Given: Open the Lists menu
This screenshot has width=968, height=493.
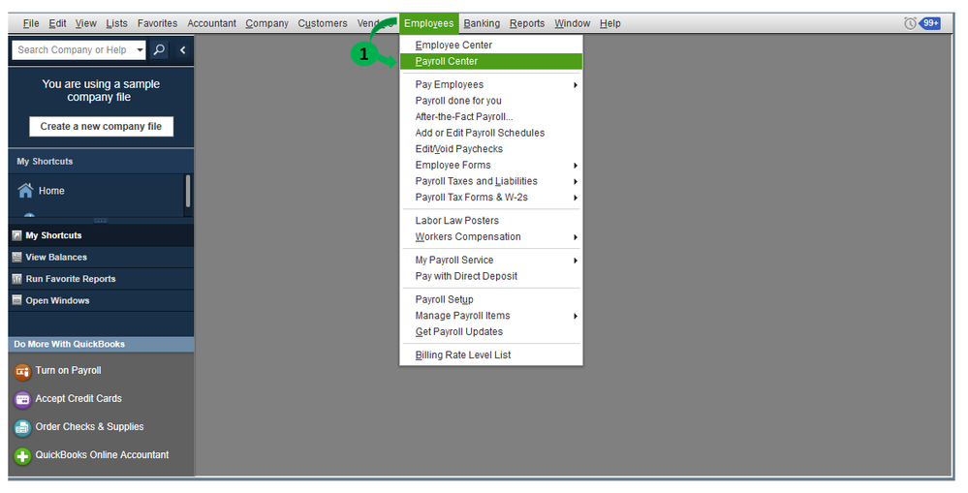Looking at the screenshot, I should pyautogui.click(x=116, y=23).
